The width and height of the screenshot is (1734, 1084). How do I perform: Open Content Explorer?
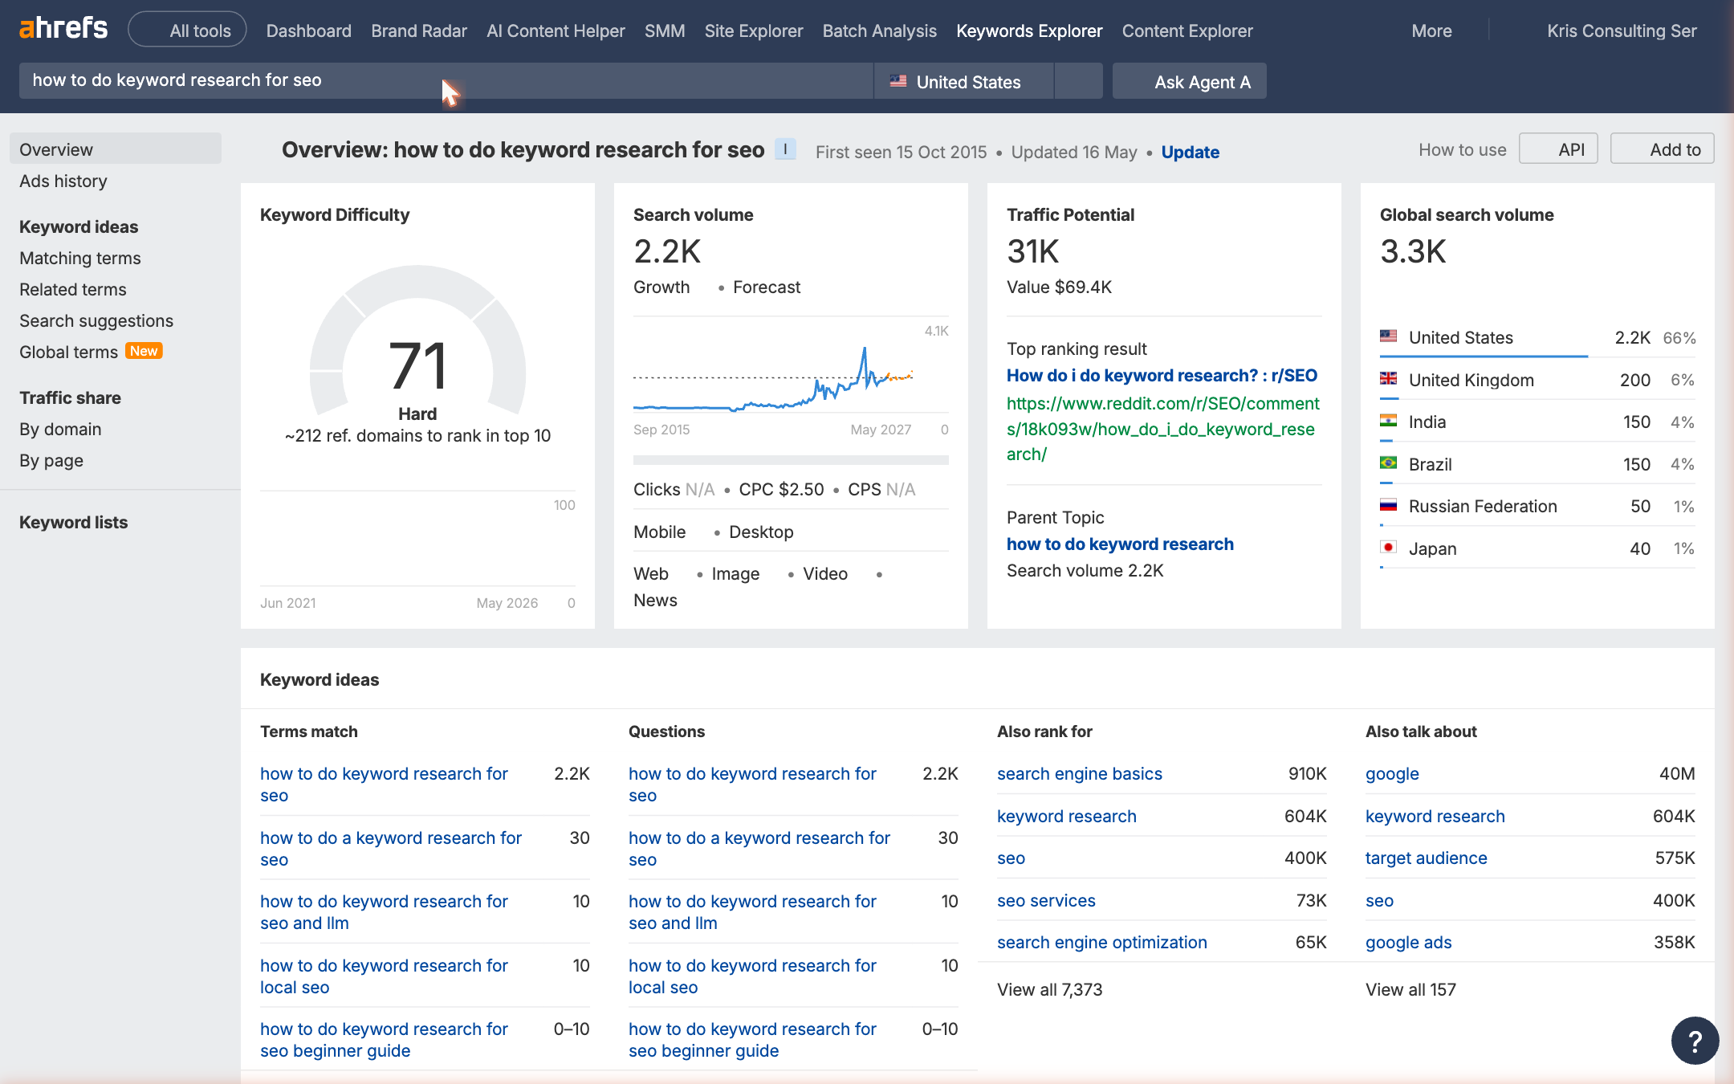pyautogui.click(x=1187, y=31)
